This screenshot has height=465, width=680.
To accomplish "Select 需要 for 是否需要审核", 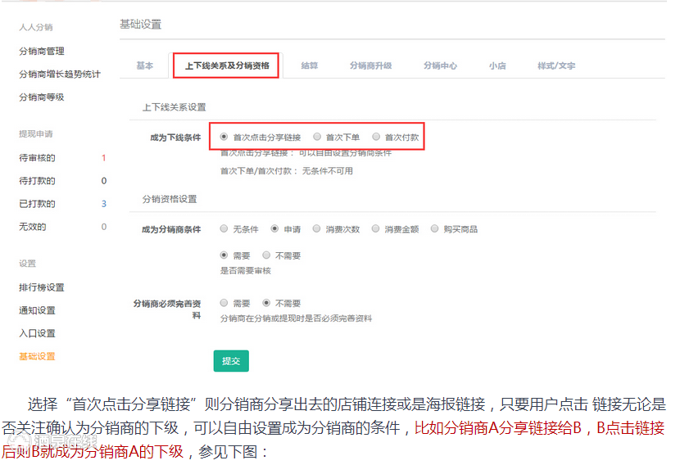I will pyautogui.click(x=224, y=255).
